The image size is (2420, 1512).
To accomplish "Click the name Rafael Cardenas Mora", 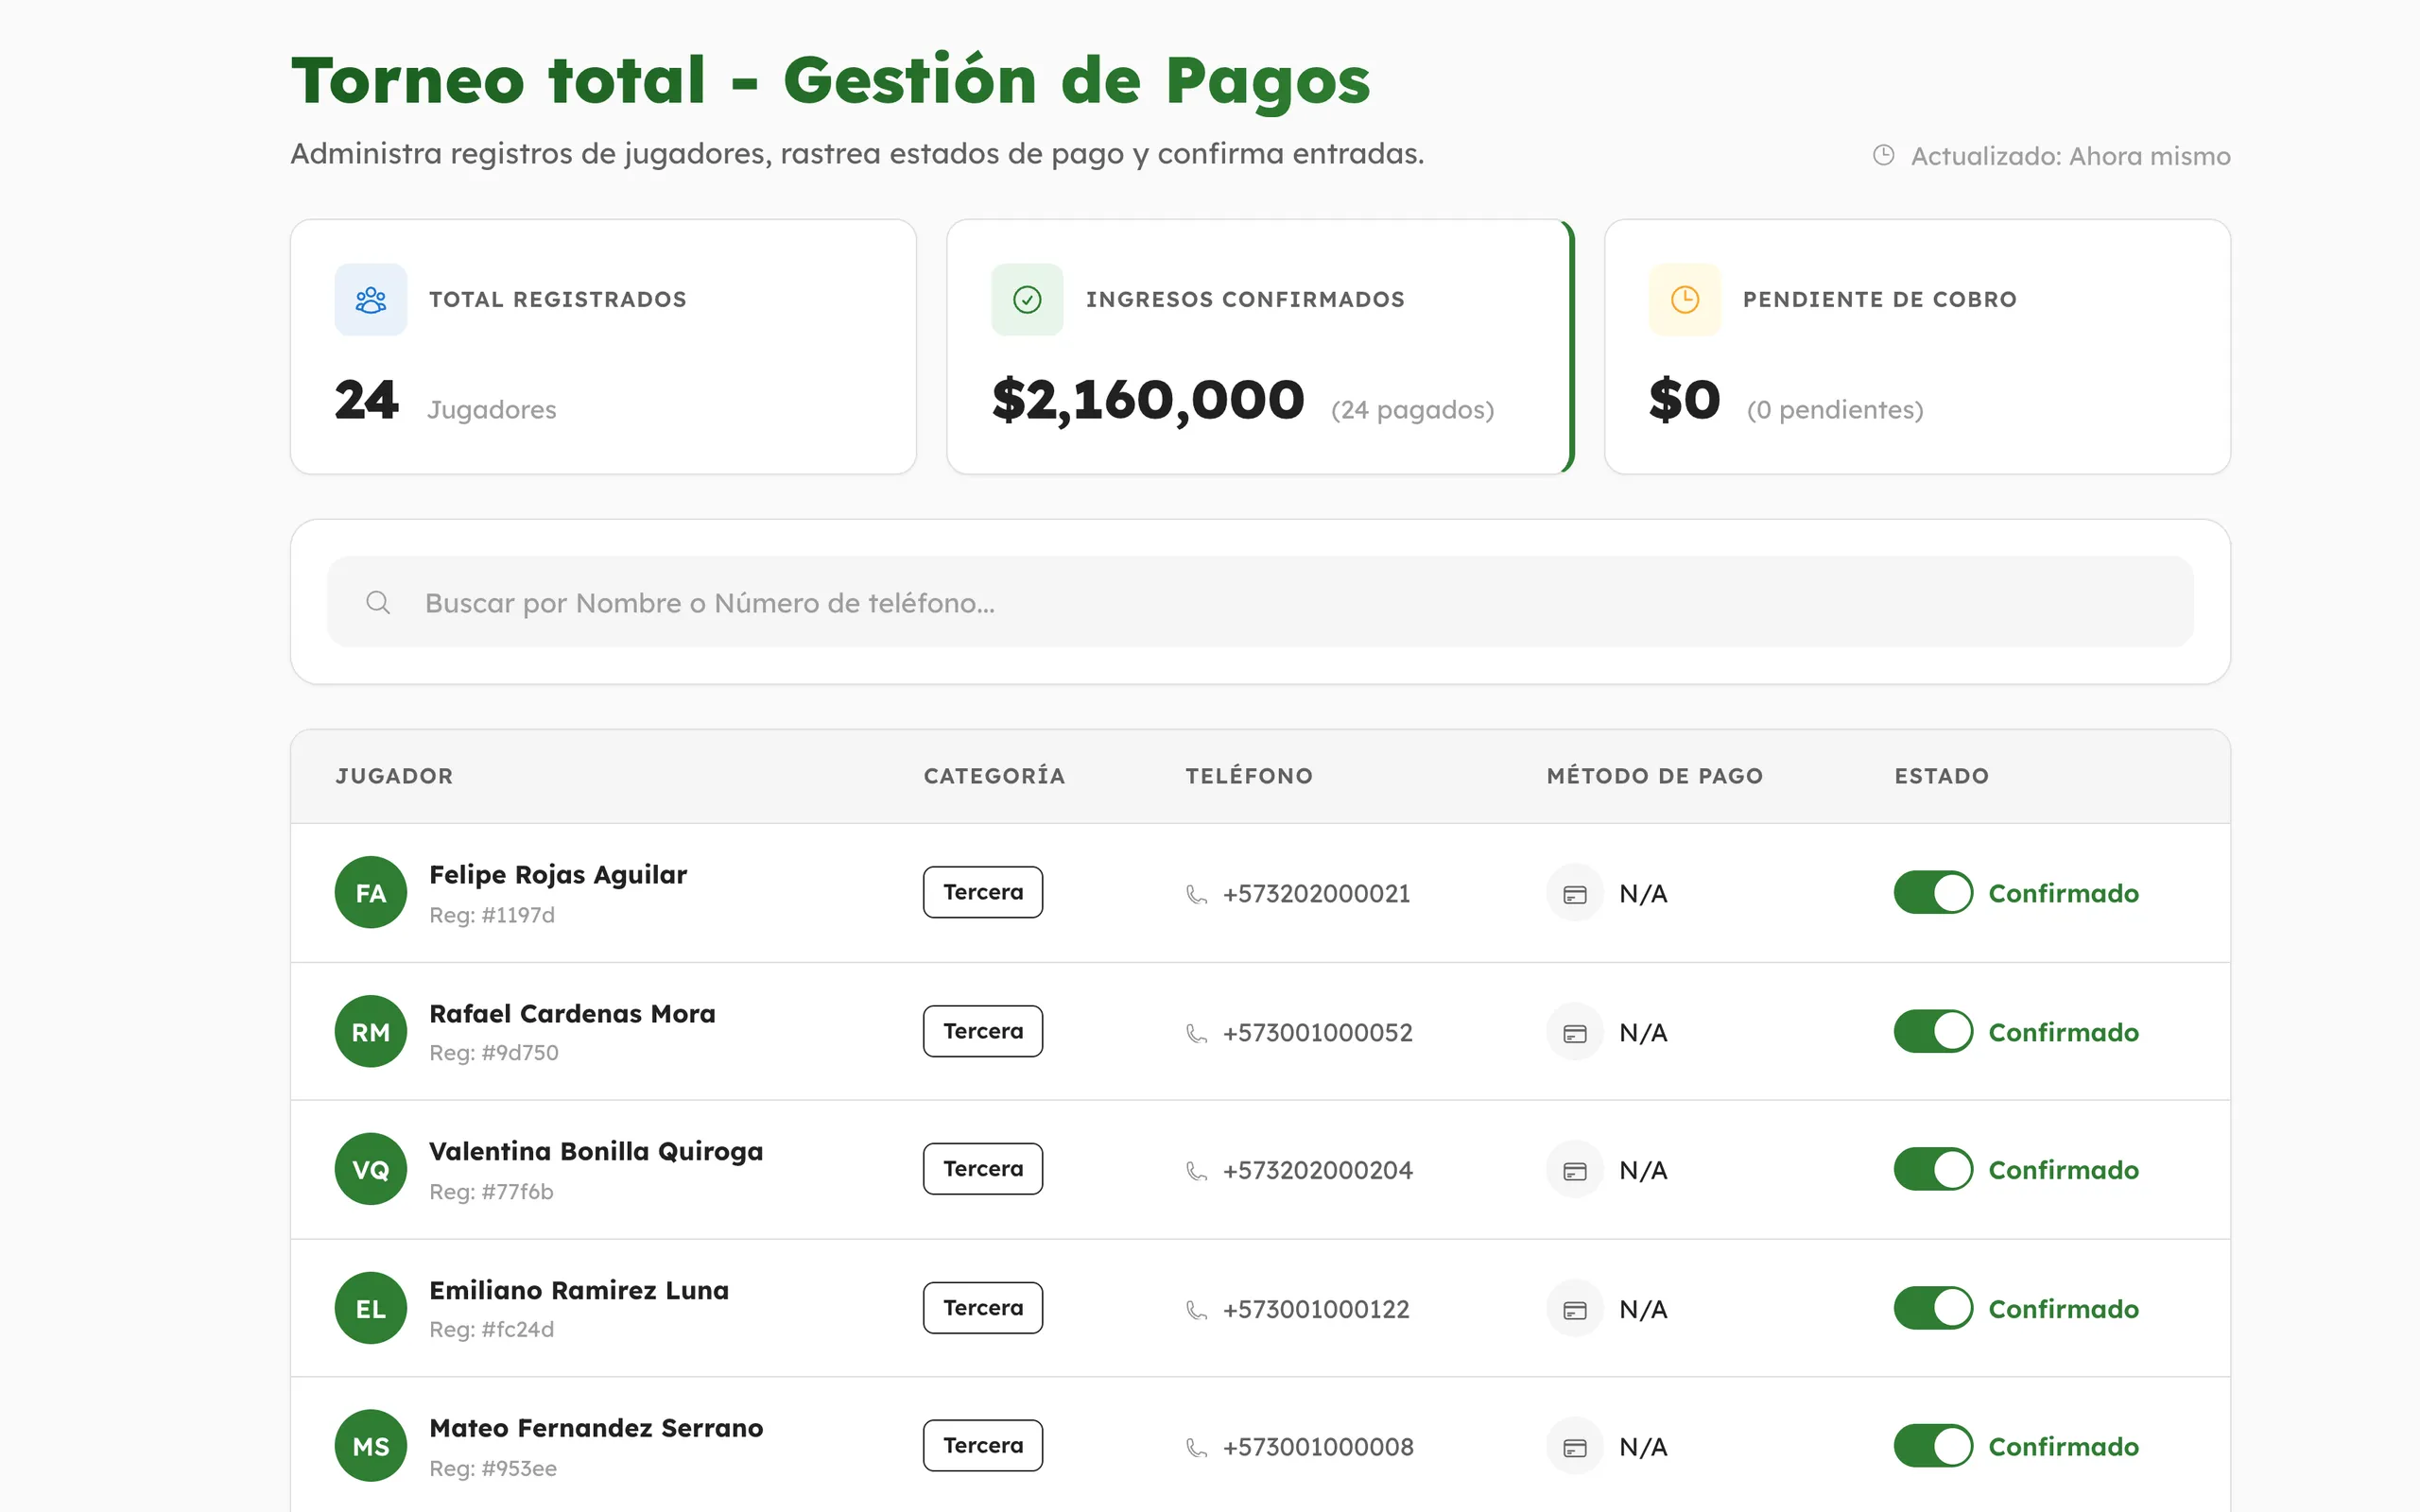I will 572,1014.
